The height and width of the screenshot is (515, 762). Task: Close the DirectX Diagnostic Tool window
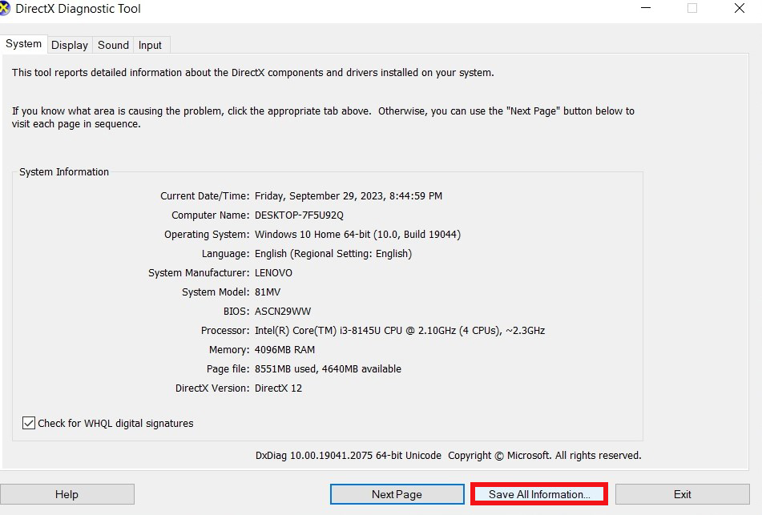pos(739,8)
